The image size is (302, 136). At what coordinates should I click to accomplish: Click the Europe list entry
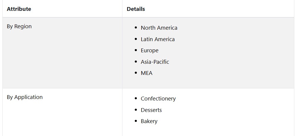(x=150, y=51)
